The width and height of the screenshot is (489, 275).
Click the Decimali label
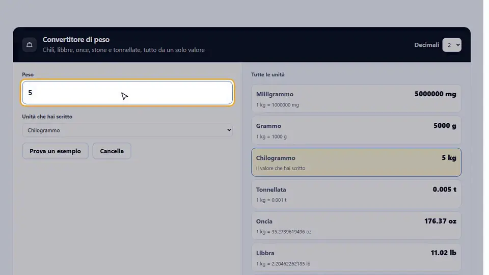427,45
